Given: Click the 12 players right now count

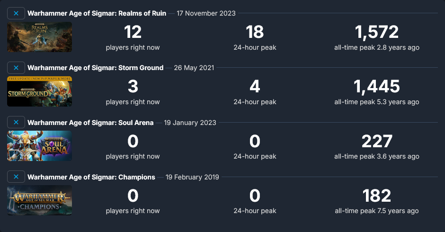Looking at the screenshot, I should tap(133, 32).
